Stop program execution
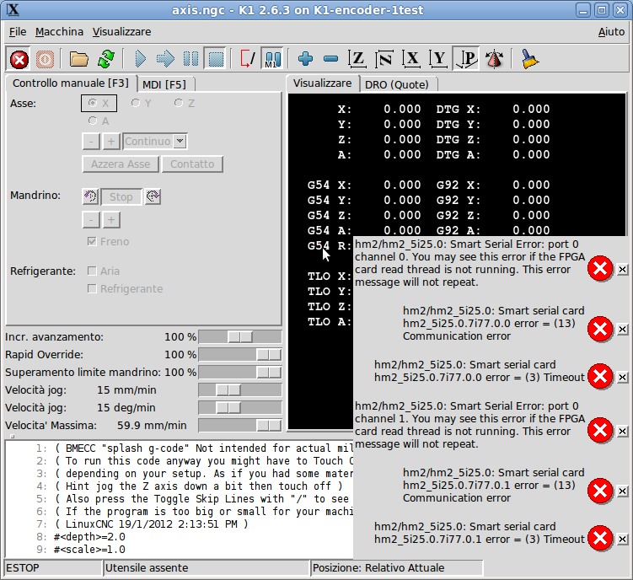Image resolution: width=633 pixels, height=580 pixels. 216,59
